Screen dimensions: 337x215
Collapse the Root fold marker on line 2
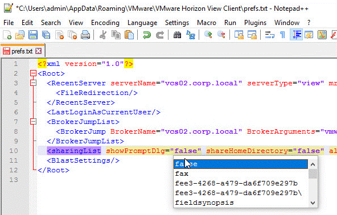34,73
